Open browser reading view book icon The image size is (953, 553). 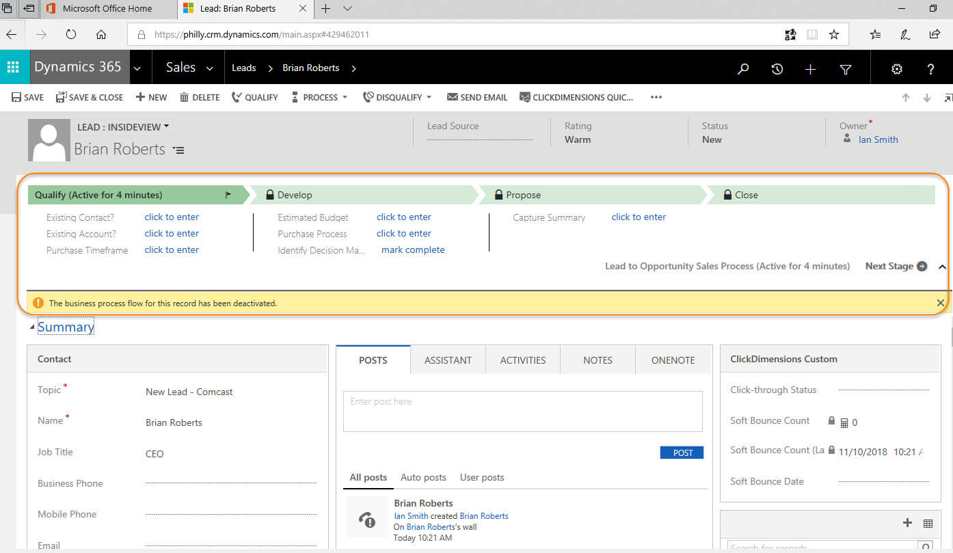tap(812, 34)
